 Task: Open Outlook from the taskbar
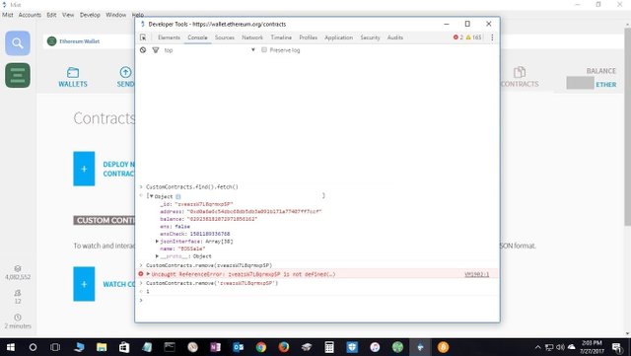pyautogui.click(x=239, y=347)
